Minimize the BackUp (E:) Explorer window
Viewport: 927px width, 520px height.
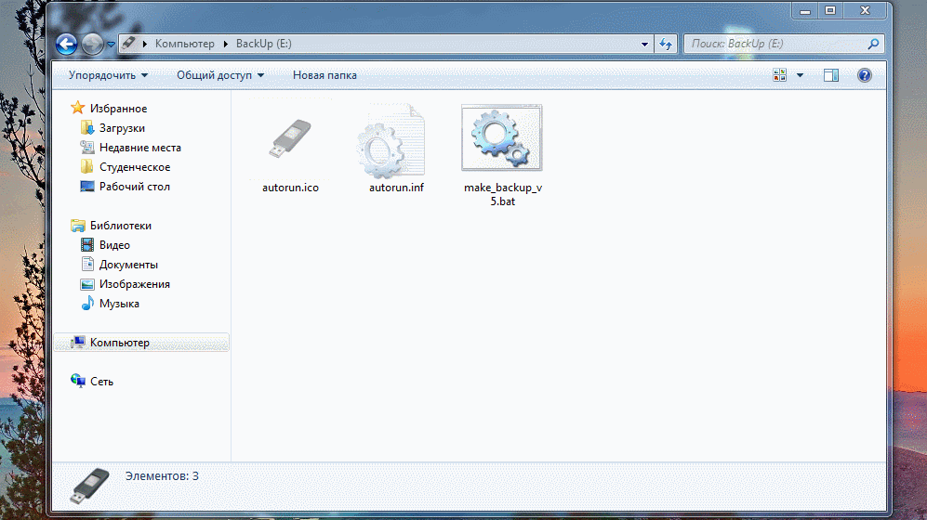click(804, 10)
